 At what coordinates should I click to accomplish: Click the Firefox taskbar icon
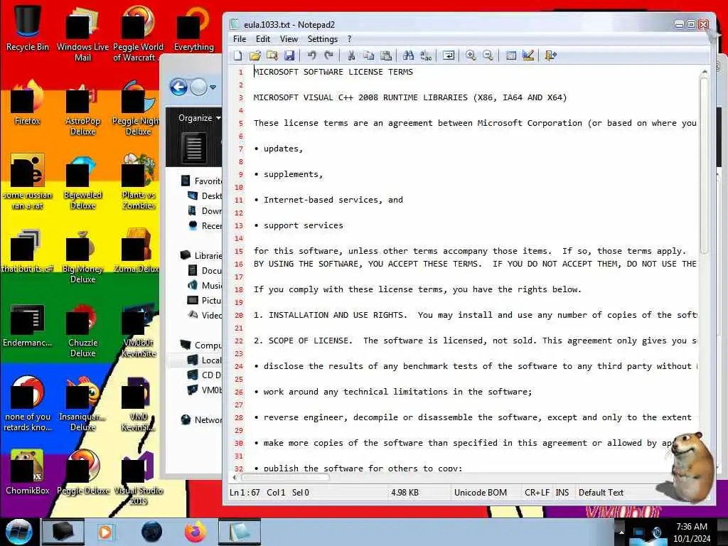[196, 532]
